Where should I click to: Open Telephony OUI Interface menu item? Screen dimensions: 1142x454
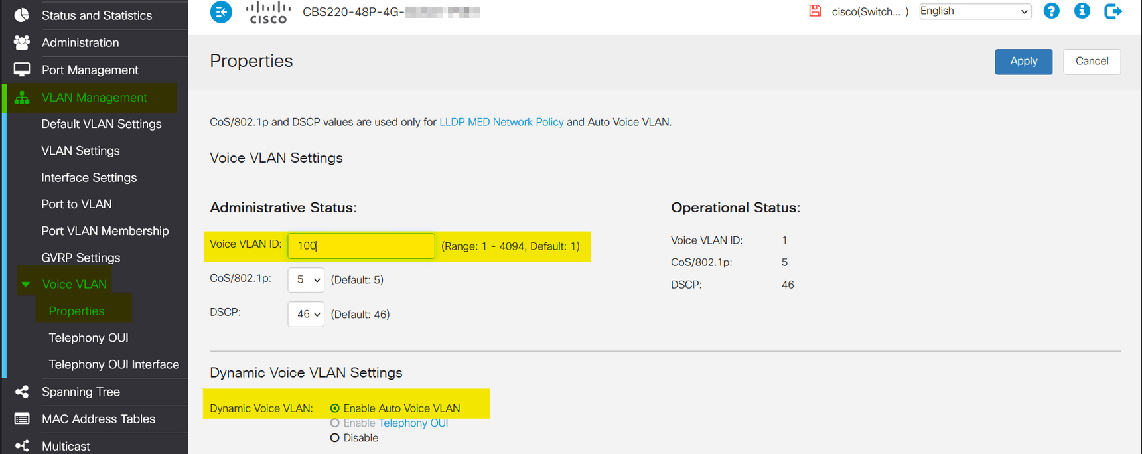click(113, 364)
